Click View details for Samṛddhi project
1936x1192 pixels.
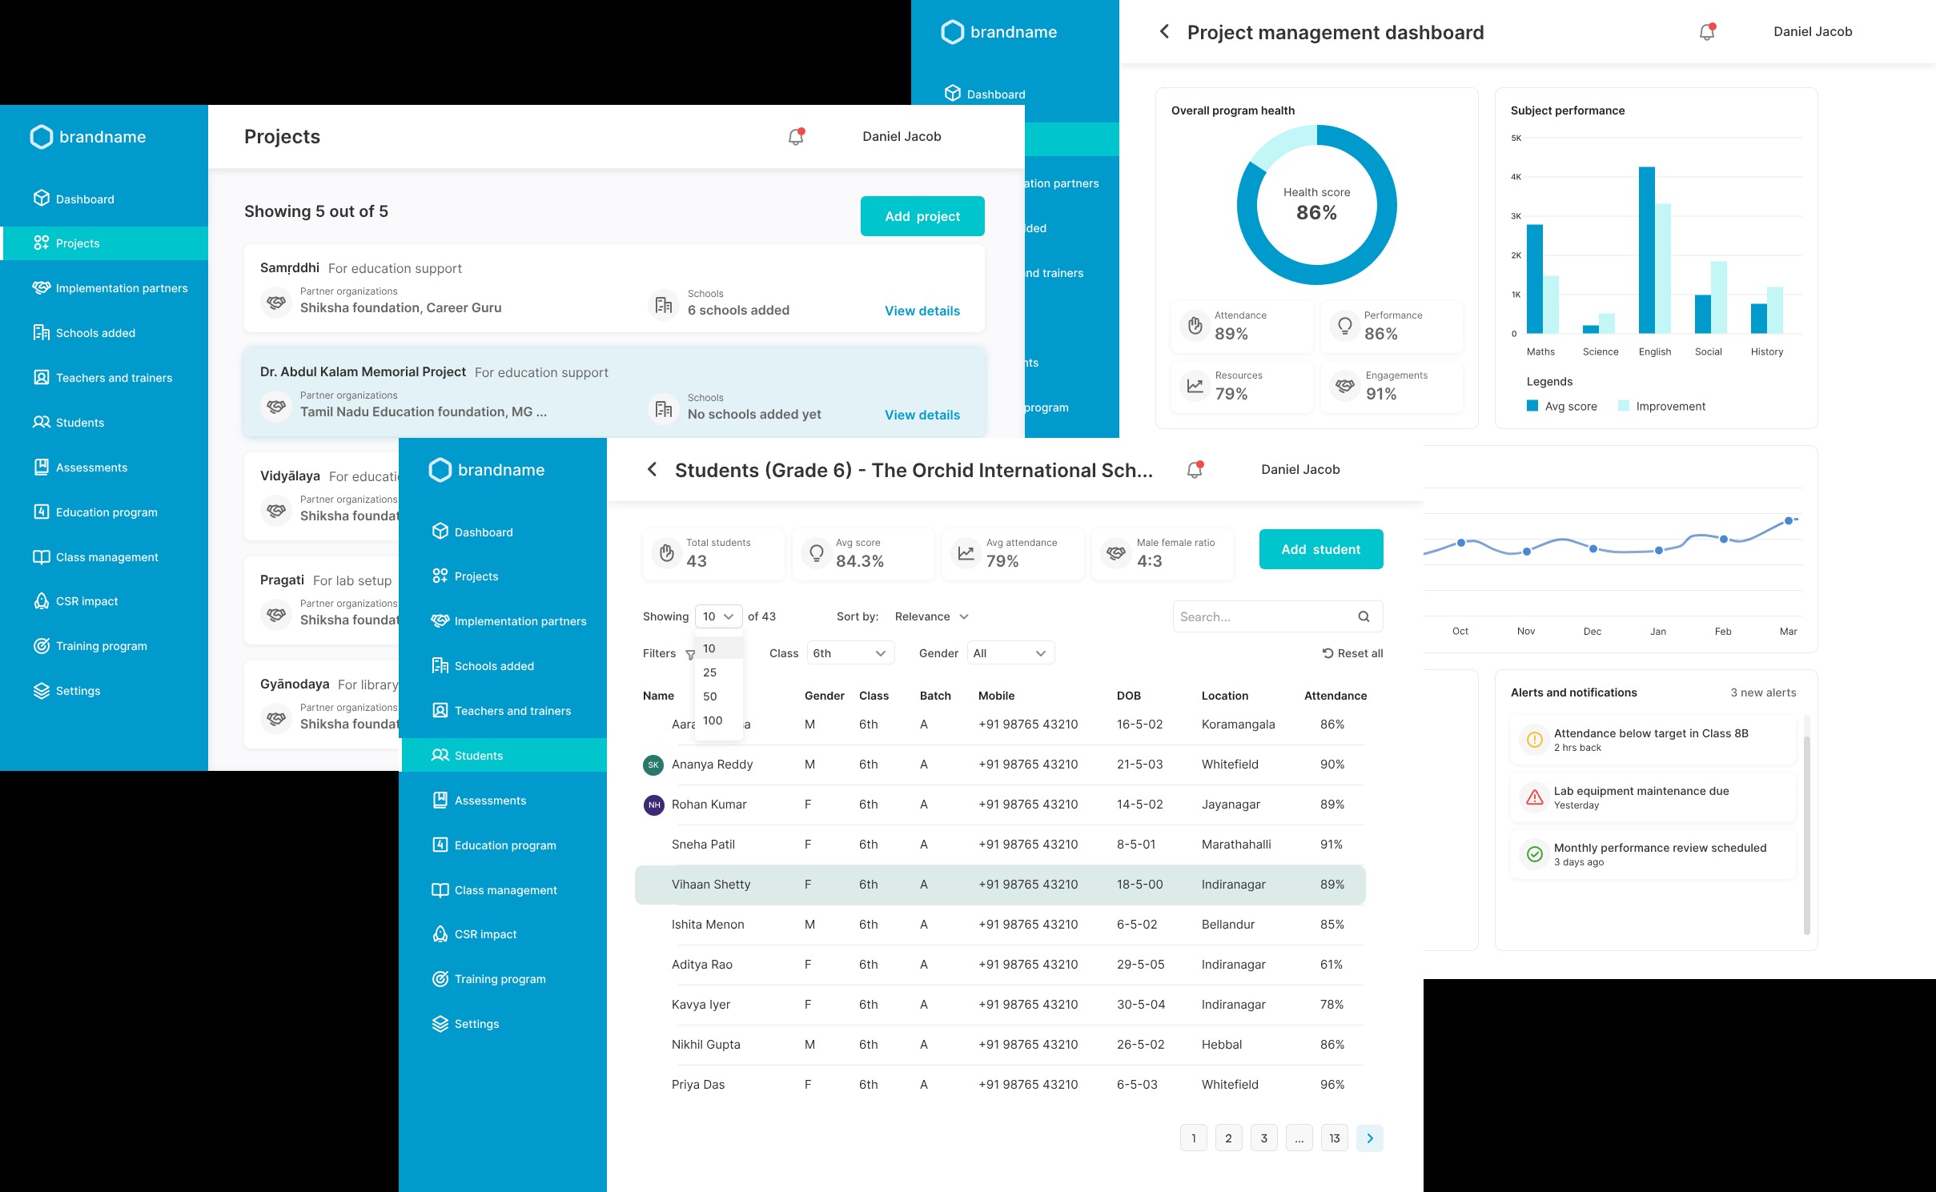[x=922, y=311]
